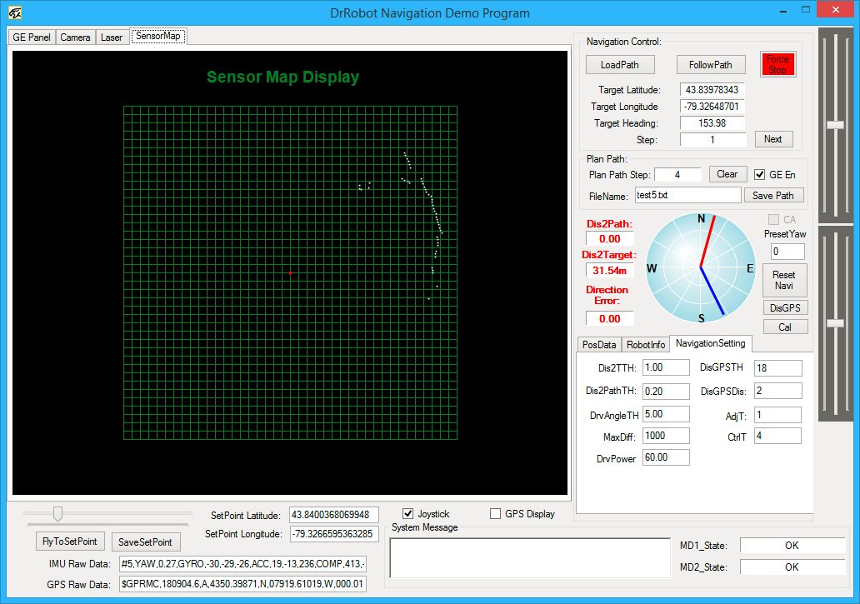This screenshot has width=860, height=604.
Task: Click the horizontal slider thumb above FlyToSetPoint
Action: tap(57, 513)
